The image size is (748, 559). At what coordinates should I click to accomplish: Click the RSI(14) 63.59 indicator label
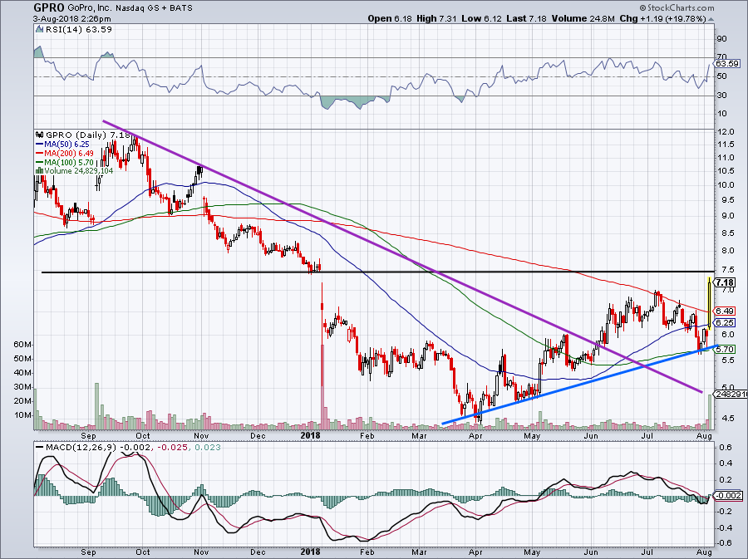coord(79,30)
